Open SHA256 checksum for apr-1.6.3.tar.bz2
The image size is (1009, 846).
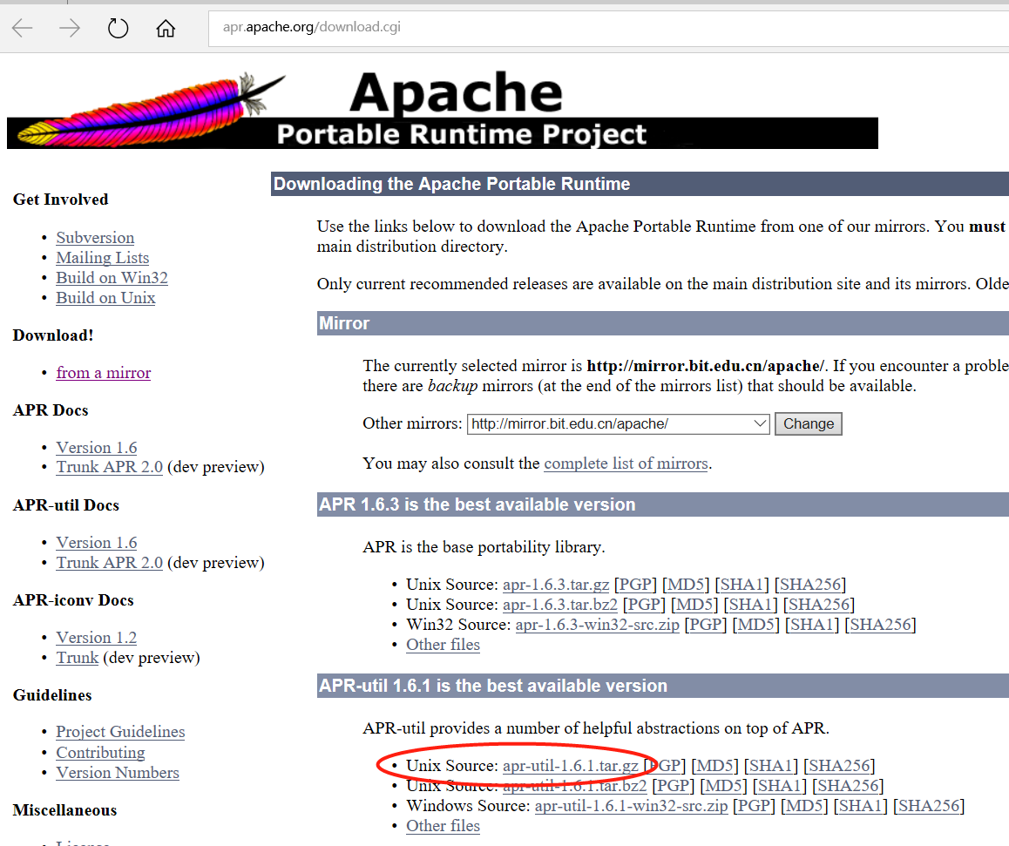click(818, 604)
